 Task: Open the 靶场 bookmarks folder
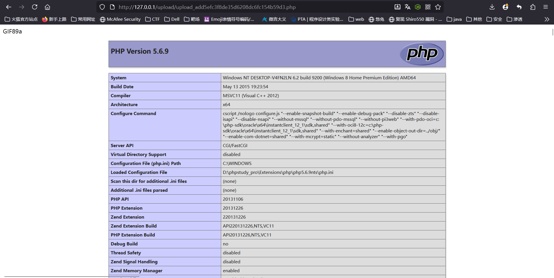192,19
